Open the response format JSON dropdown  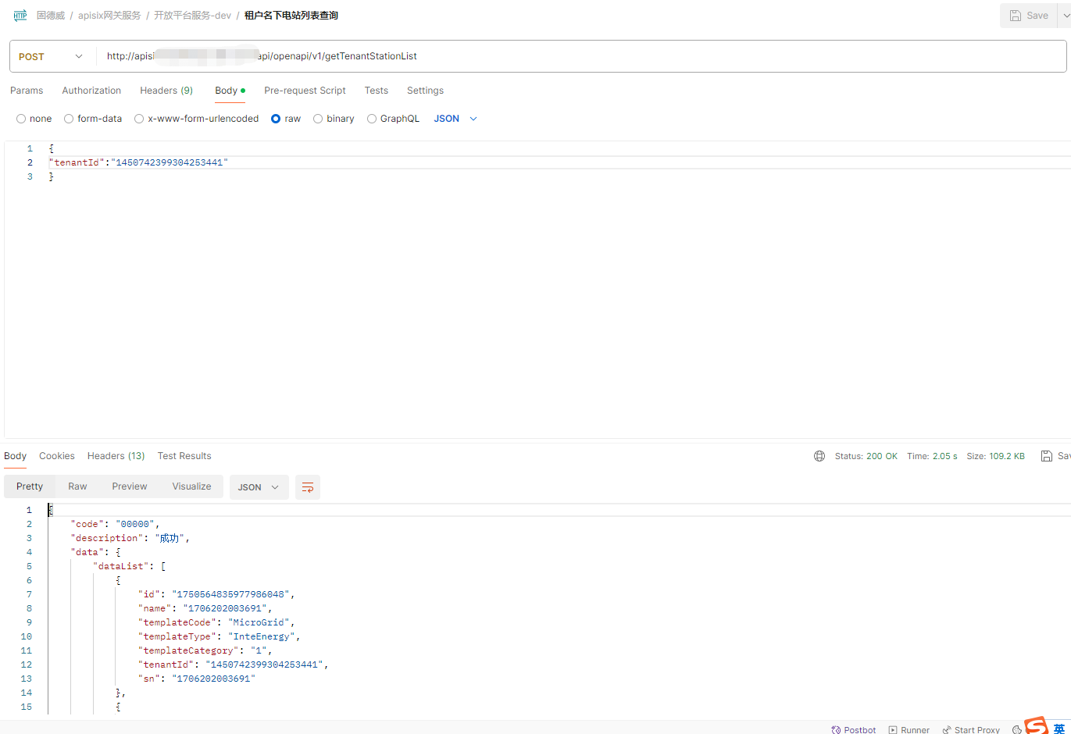click(x=259, y=487)
